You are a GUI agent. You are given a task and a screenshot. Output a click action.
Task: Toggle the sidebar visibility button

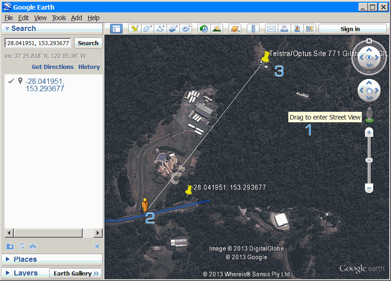click(116, 29)
